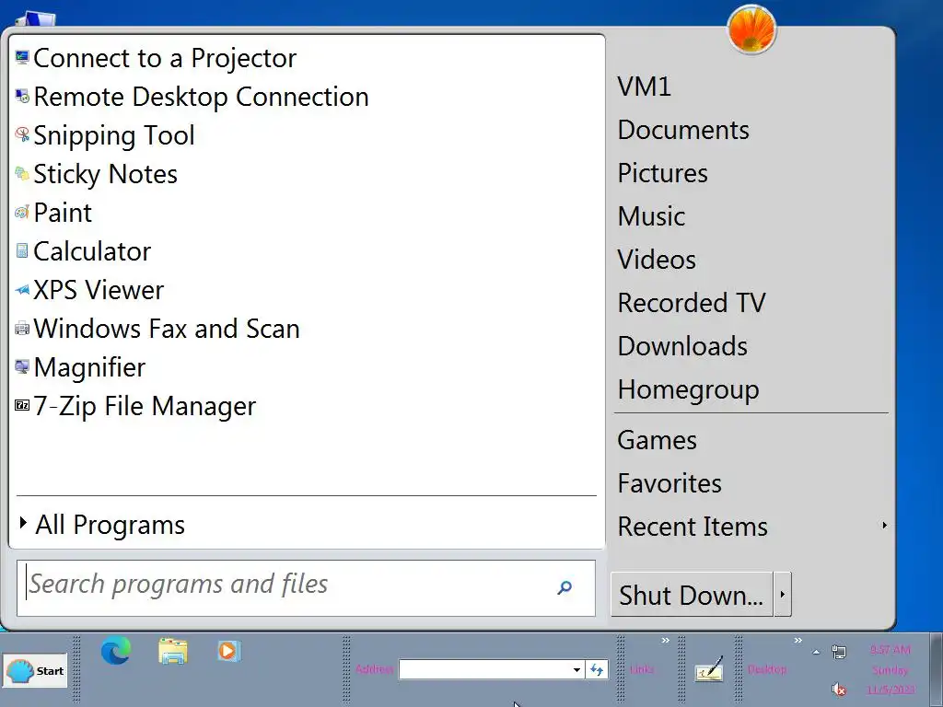Click the user account flower picture
Viewport: 943px width, 707px height.
coord(751,29)
